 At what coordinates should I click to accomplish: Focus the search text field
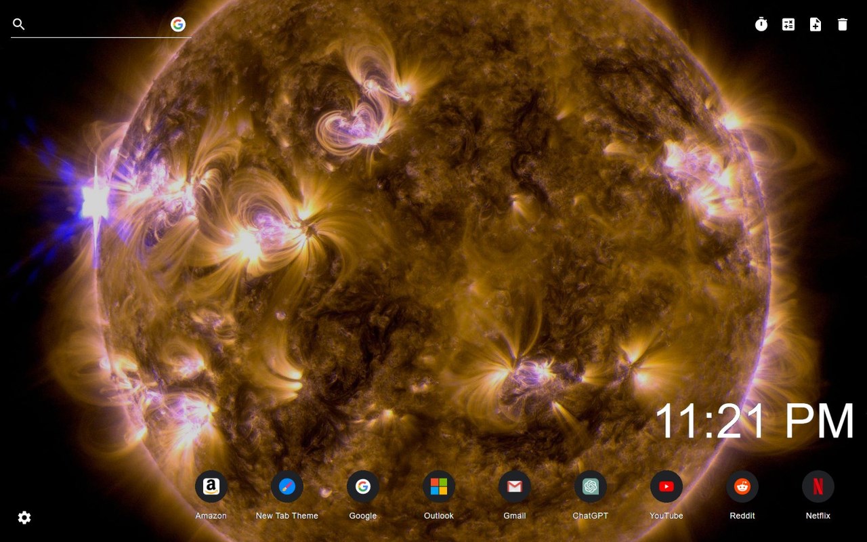[98, 24]
